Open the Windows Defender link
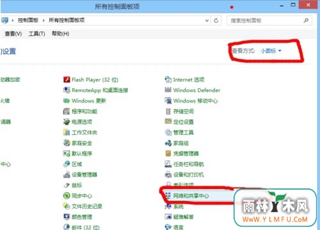Screen dimensions: 320x230 coord(196,90)
